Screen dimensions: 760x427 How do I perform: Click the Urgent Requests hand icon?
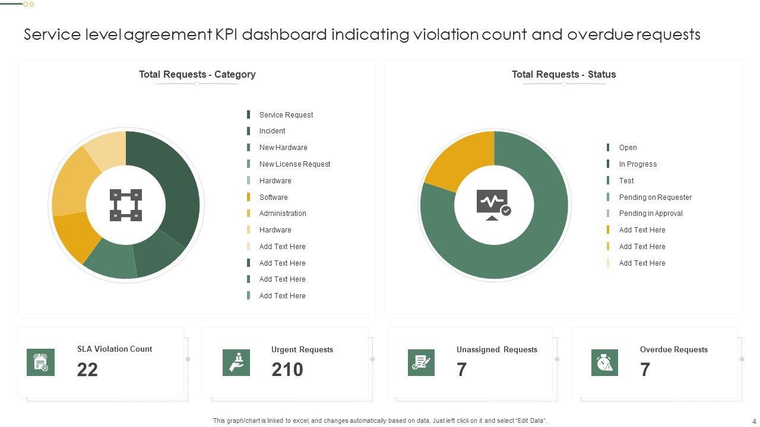(236, 362)
